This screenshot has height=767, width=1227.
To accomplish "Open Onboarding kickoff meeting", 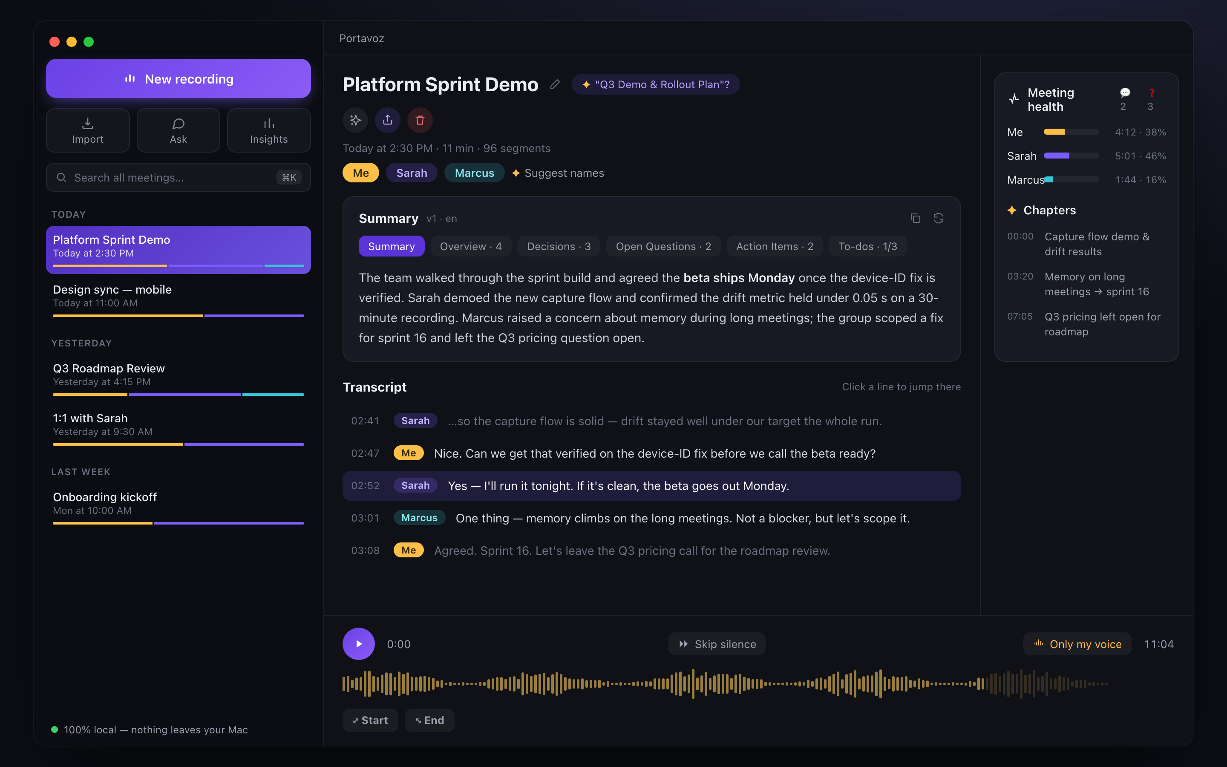I will (x=178, y=507).
